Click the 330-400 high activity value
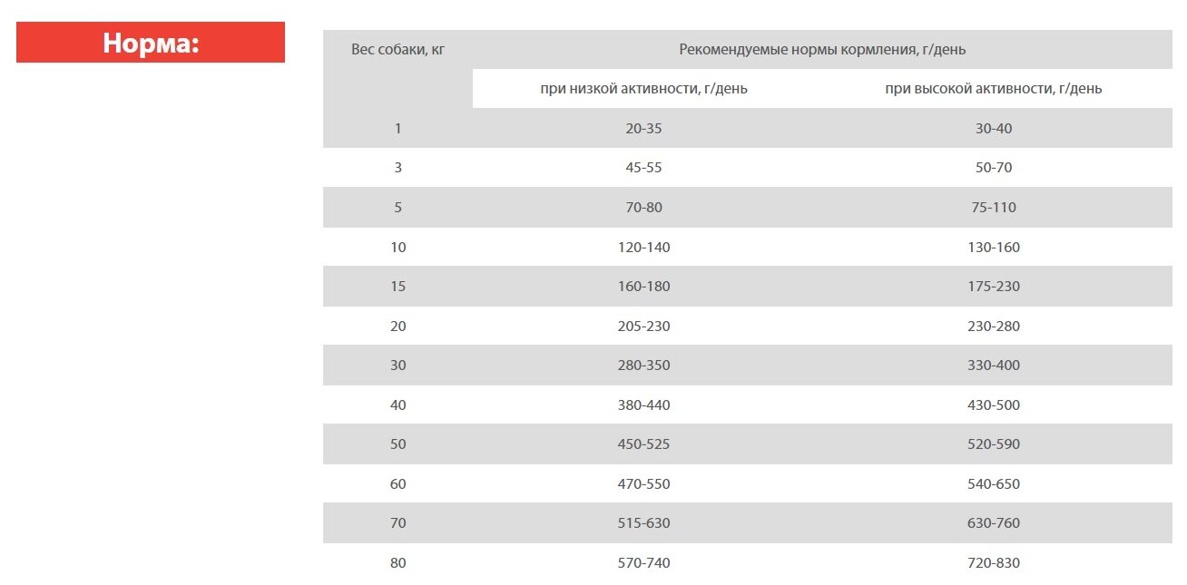Screen dimensions: 1187x585 (x=994, y=366)
